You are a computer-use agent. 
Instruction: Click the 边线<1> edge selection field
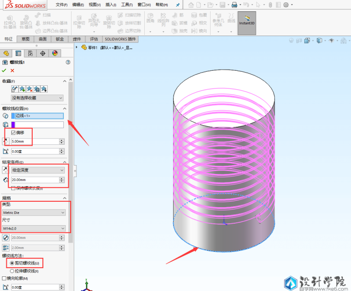38,116
